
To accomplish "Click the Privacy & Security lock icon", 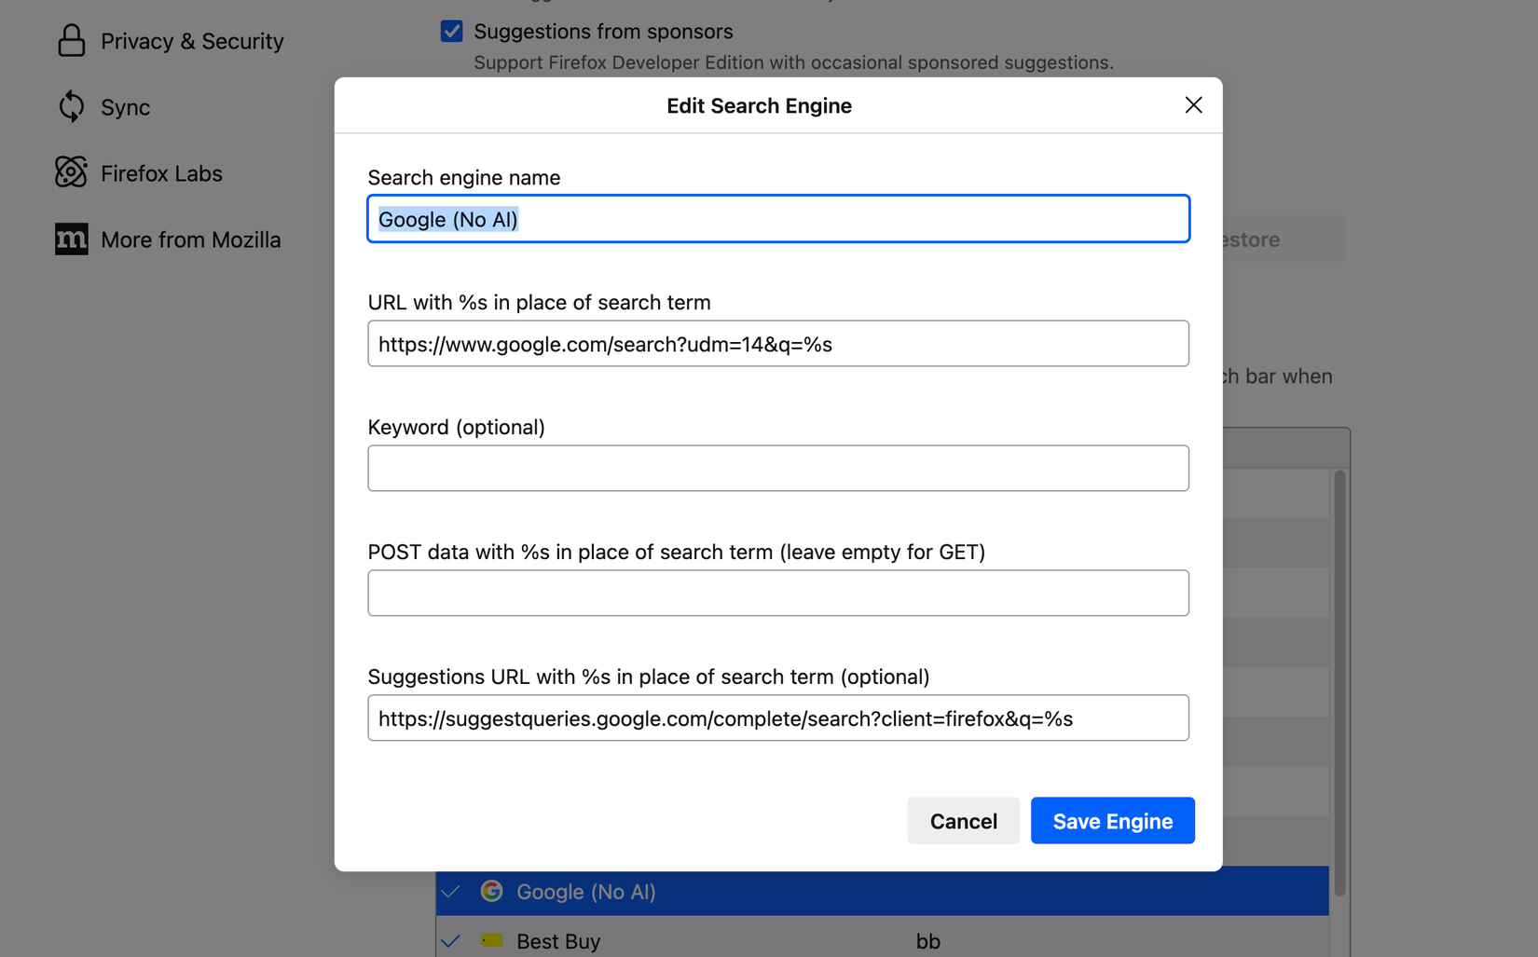I will (x=71, y=41).
